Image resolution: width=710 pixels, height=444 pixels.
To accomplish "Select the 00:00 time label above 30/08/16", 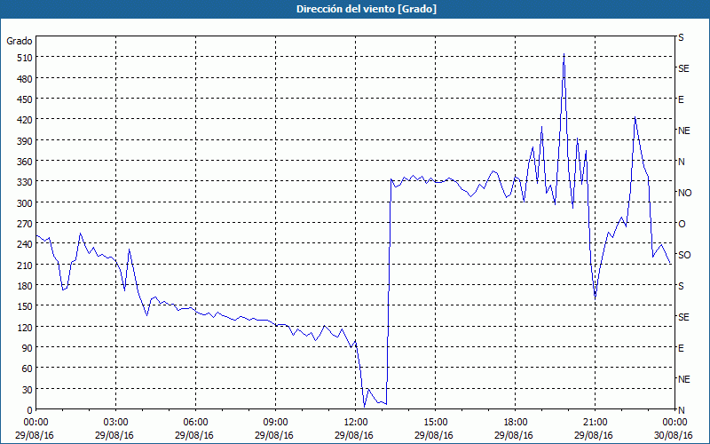I will [x=674, y=423].
